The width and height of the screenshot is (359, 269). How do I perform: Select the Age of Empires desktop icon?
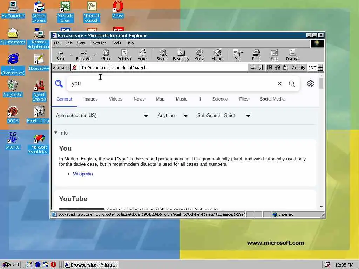coord(39,91)
